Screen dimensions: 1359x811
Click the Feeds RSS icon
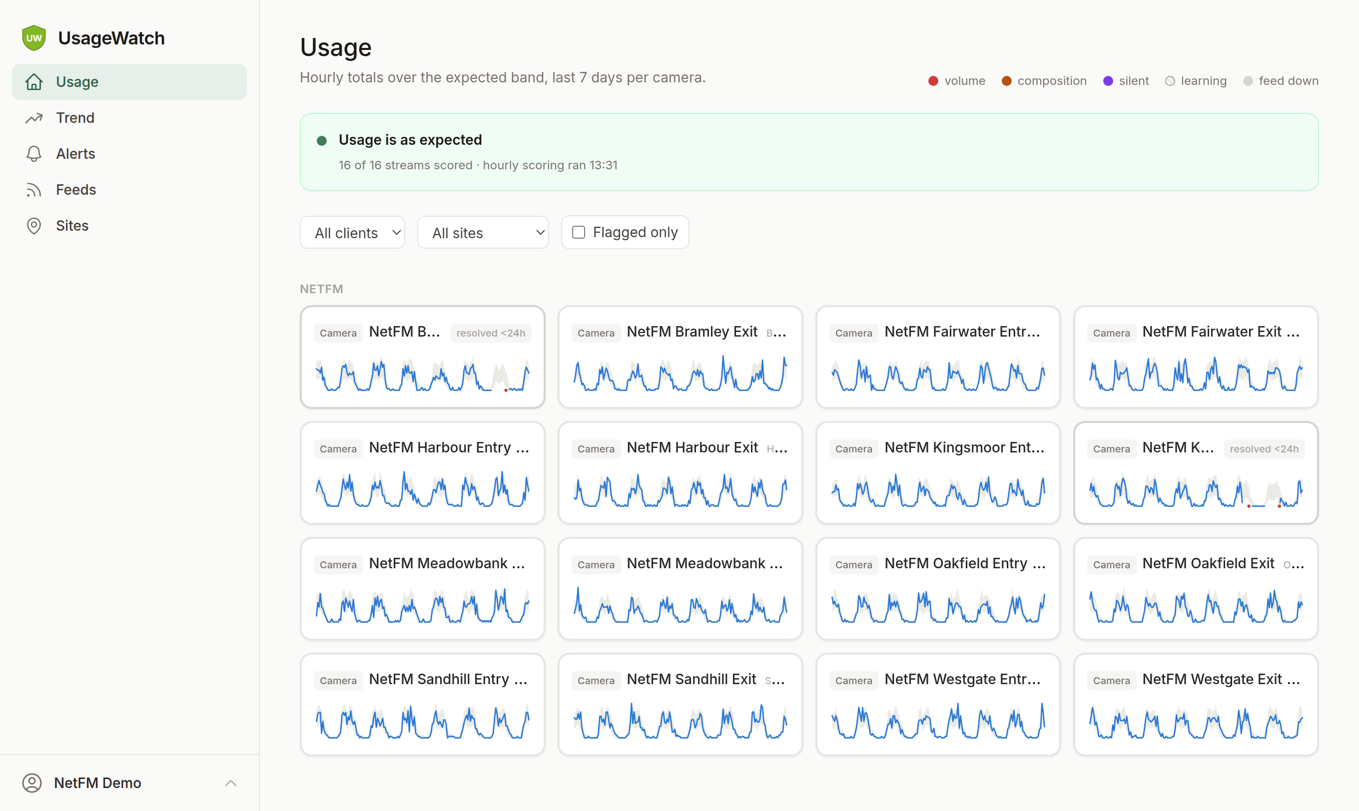pos(34,190)
